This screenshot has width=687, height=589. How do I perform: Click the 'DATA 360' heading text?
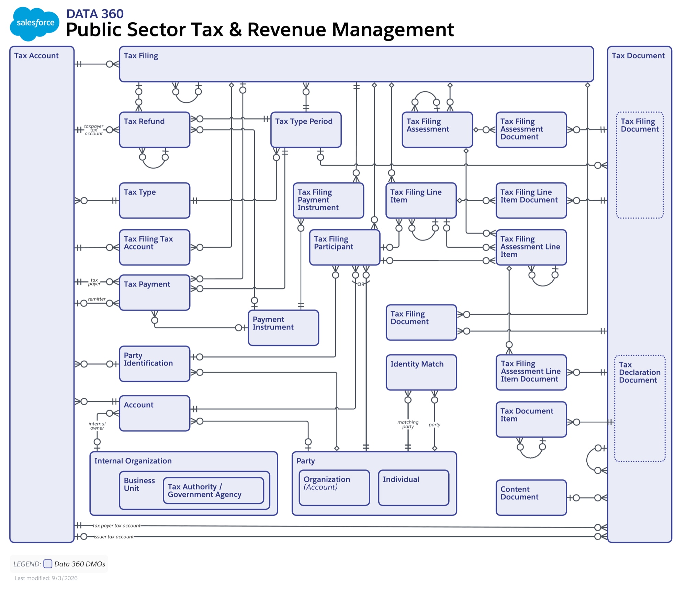point(95,14)
